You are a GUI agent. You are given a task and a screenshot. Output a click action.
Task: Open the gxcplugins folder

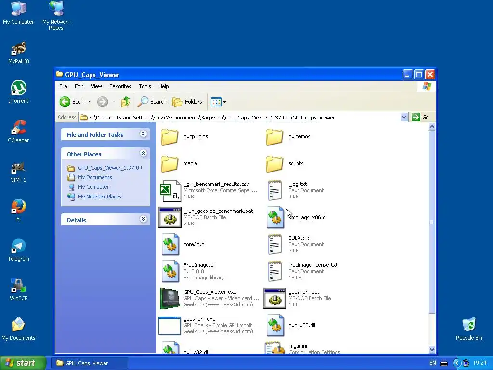pyautogui.click(x=170, y=136)
